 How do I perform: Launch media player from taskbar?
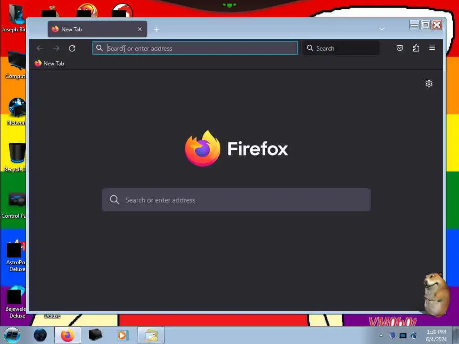pyautogui.click(x=122, y=335)
